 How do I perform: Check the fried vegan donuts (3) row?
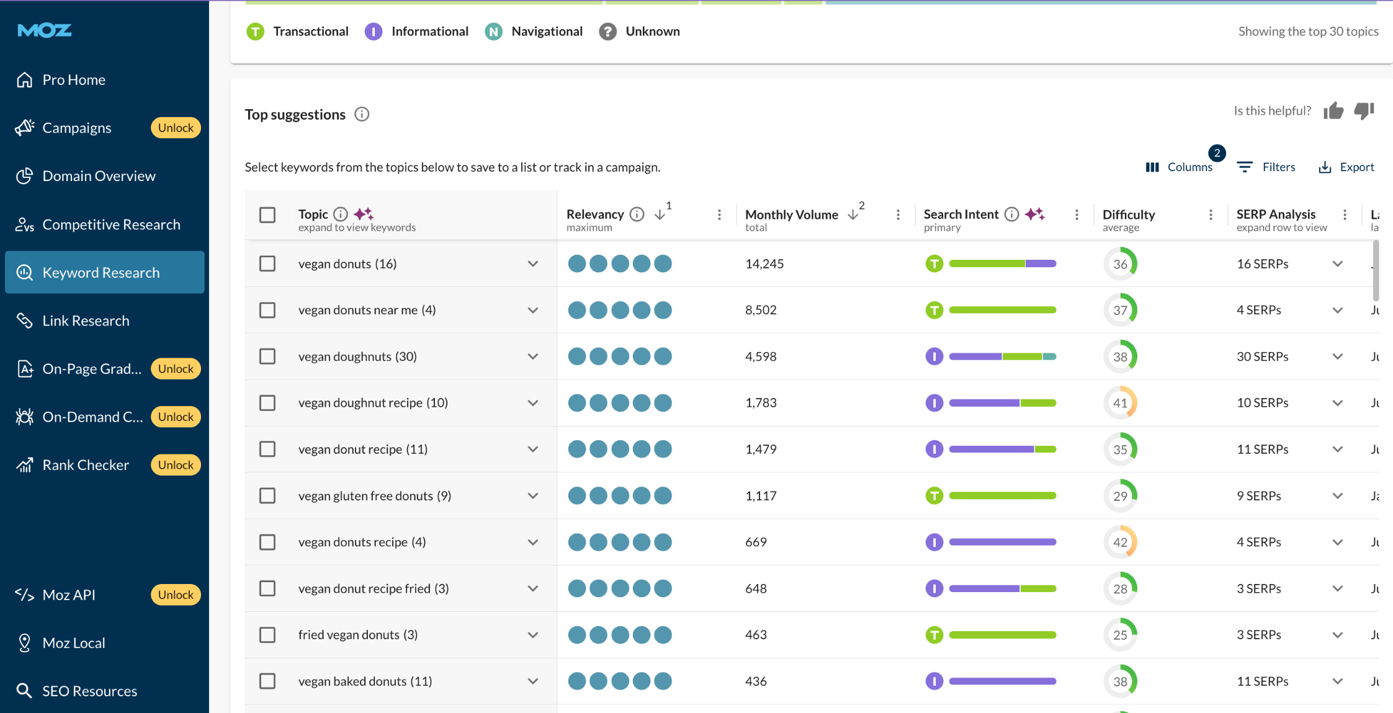point(267,635)
